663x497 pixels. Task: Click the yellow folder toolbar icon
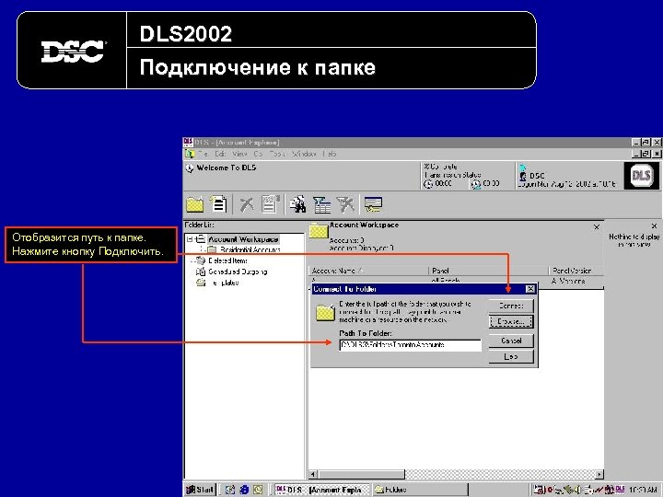(x=195, y=204)
